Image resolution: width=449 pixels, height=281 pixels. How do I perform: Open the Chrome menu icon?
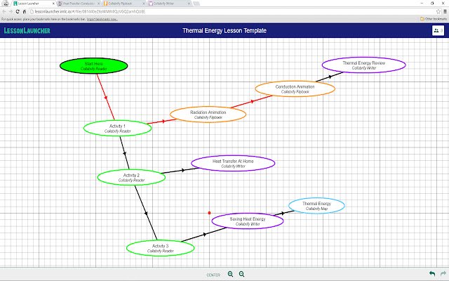pyautogui.click(x=445, y=12)
